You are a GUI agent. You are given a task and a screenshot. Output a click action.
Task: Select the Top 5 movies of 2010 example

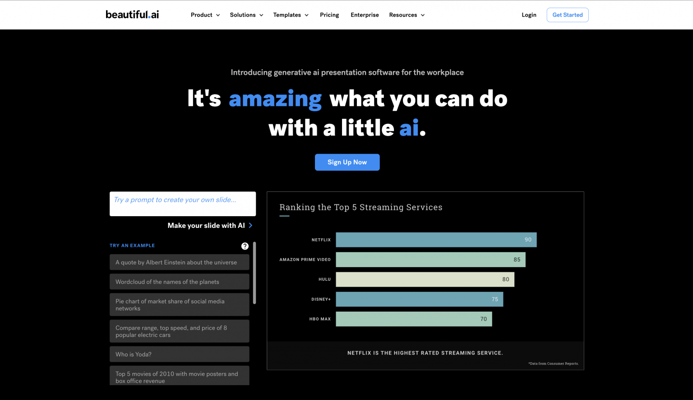pyautogui.click(x=179, y=376)
